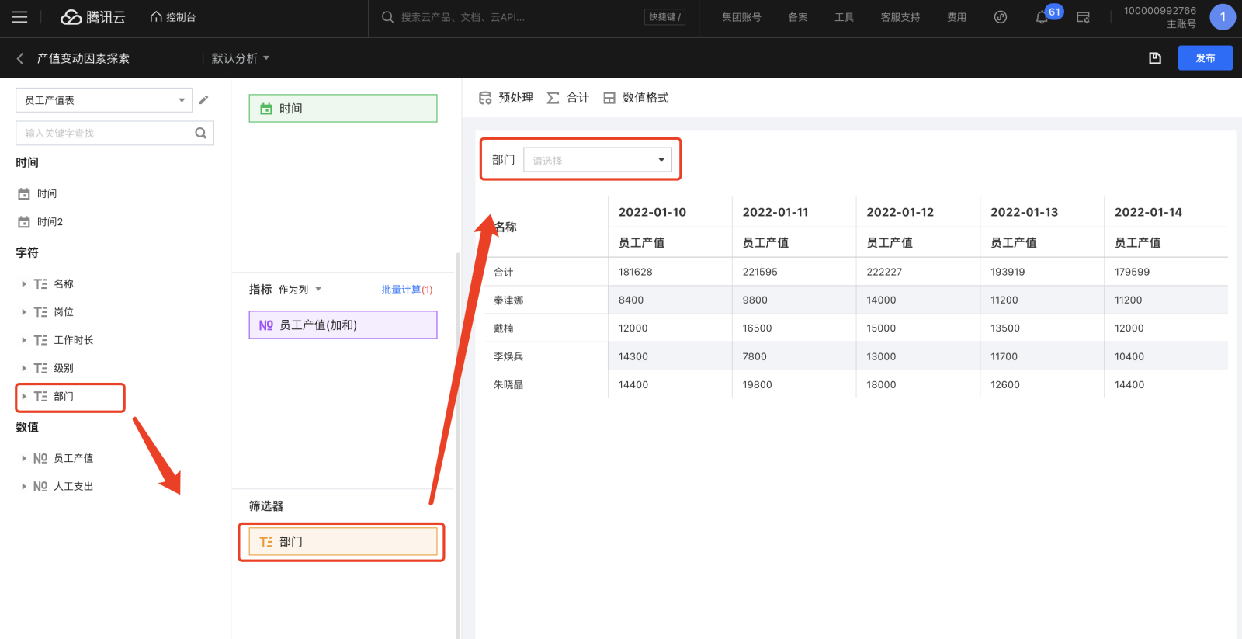Click the cell value 19800
1242x639 pixels.
(x=757, y=384)
